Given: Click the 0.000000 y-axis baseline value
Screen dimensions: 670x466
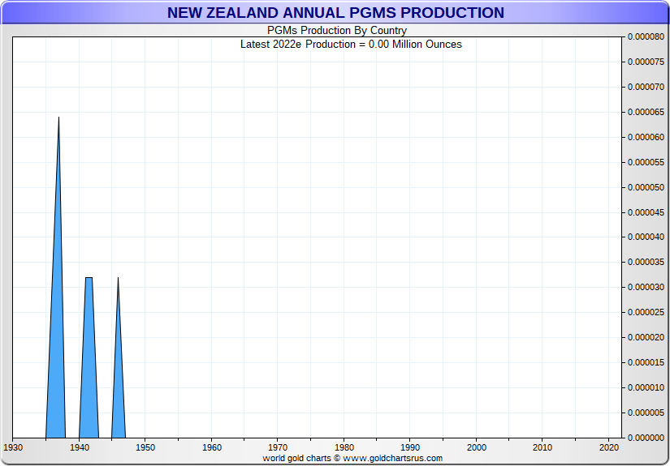Looking at the screenshot, I should pos(646,438).
